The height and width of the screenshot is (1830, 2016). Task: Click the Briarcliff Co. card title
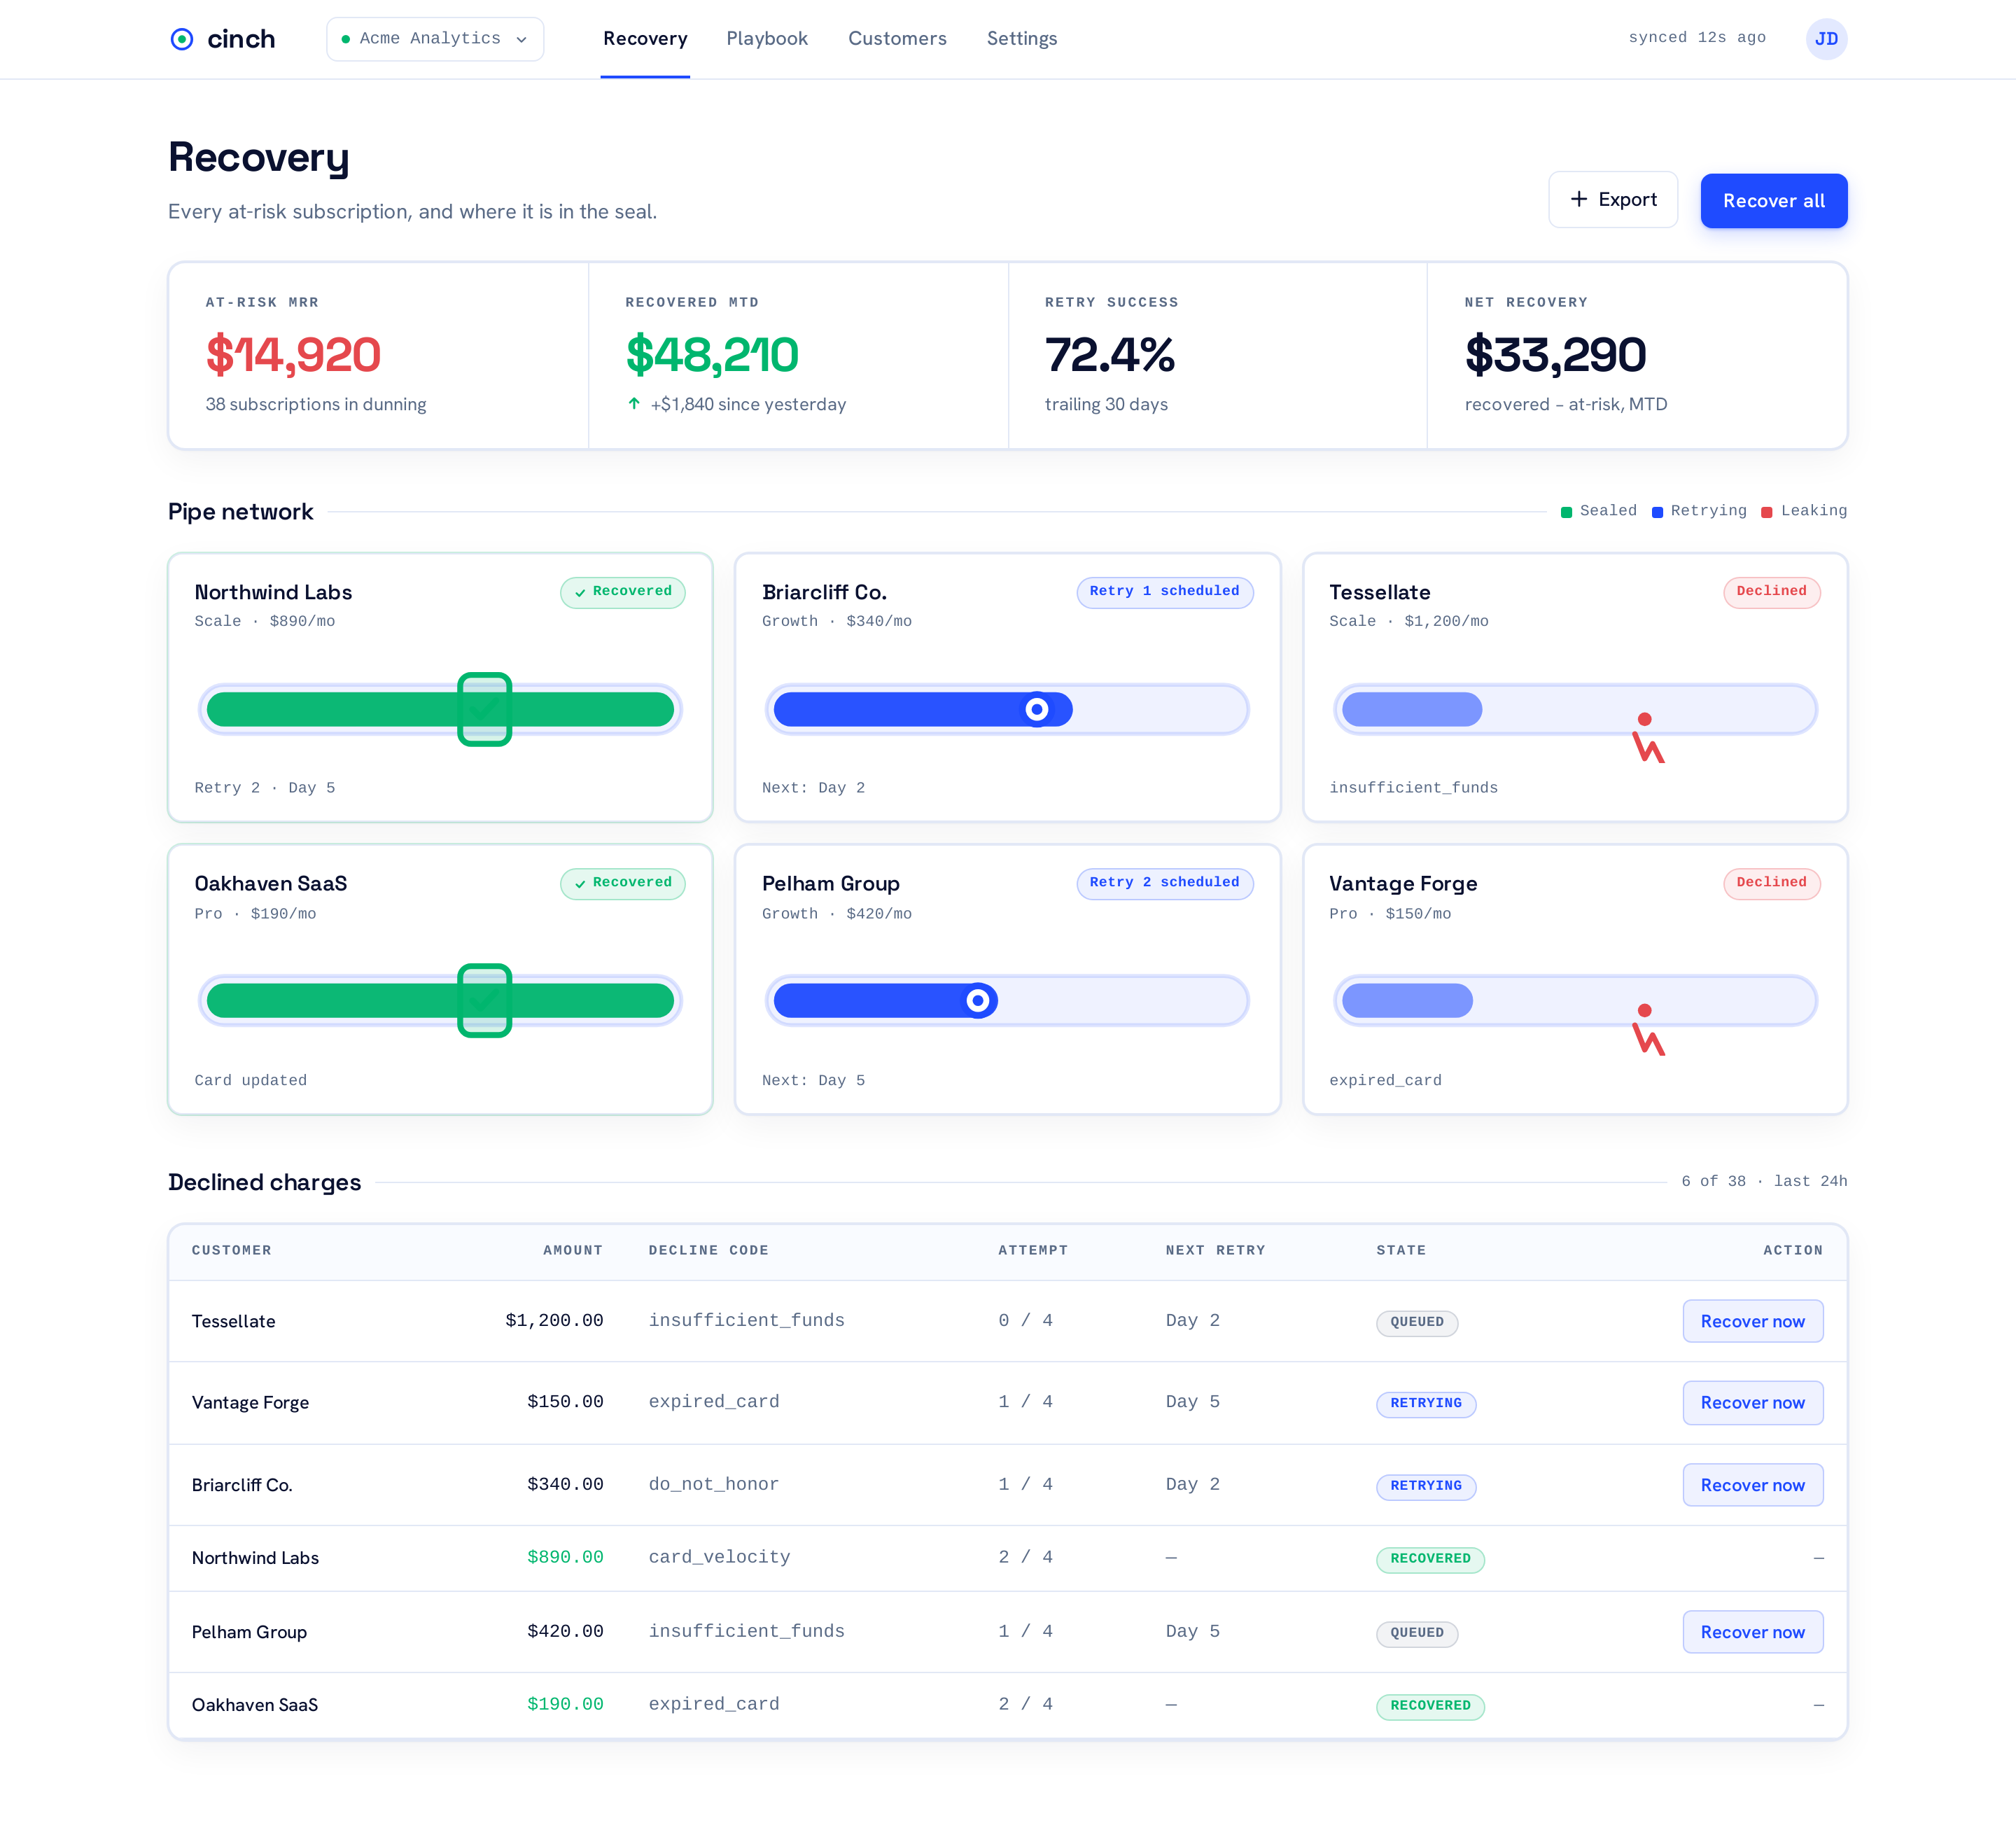click(824, 592)
